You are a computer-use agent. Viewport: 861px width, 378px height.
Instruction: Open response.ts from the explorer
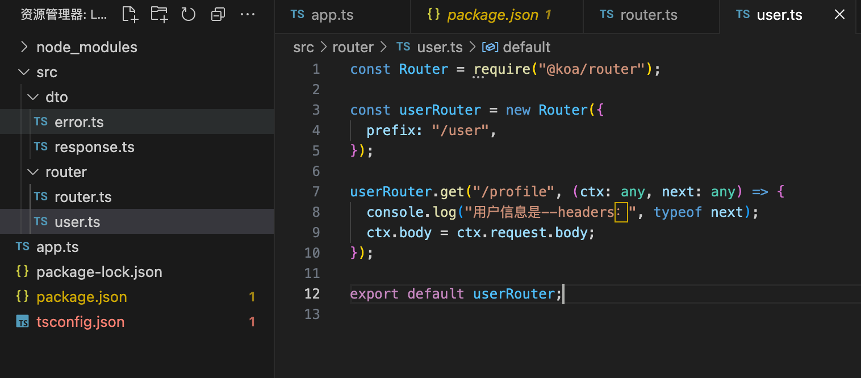94,146
